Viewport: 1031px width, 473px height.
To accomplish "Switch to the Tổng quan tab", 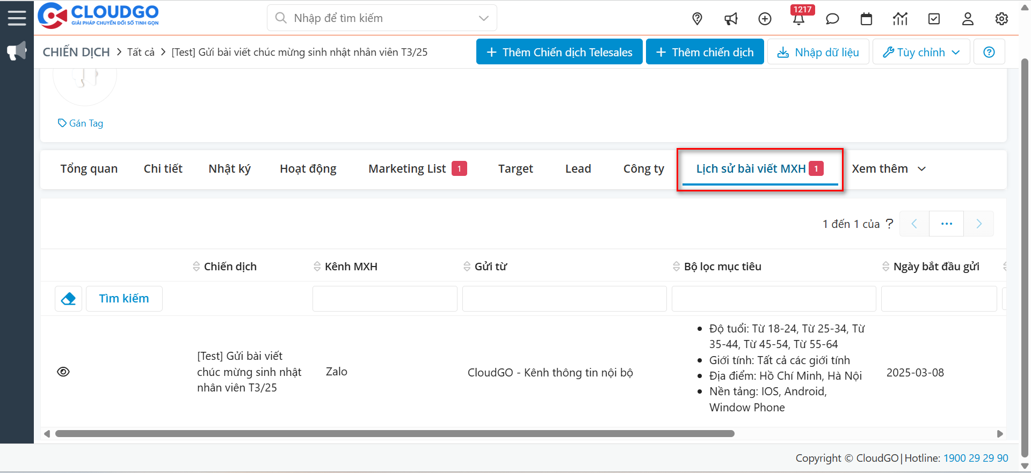I will [x=89, y=169].
